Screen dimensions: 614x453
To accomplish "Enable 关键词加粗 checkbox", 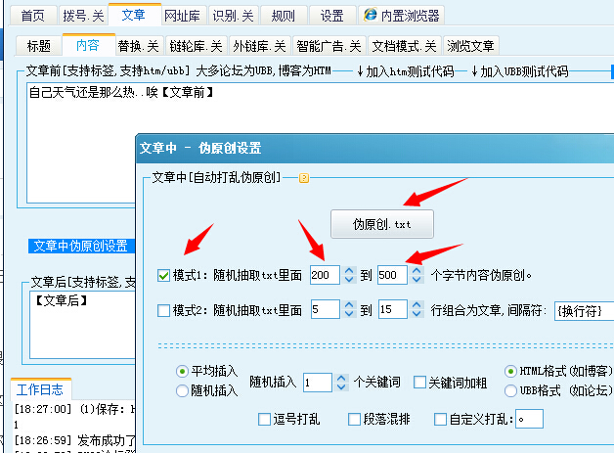I will (419, 383).
